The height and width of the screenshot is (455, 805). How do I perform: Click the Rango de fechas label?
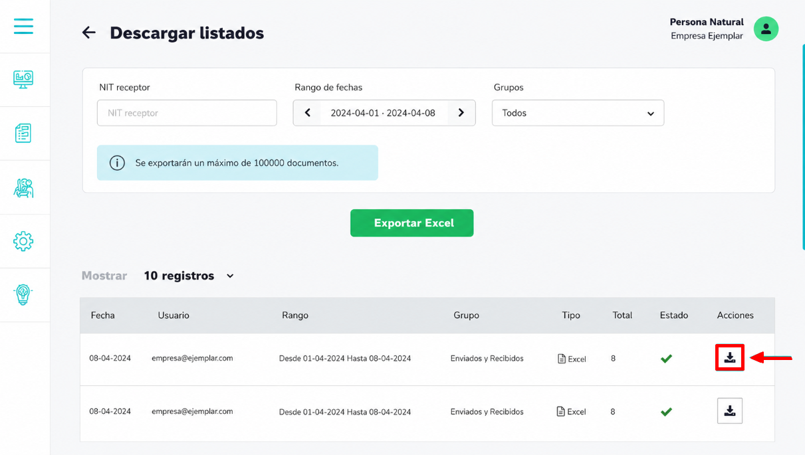(328, 87)
